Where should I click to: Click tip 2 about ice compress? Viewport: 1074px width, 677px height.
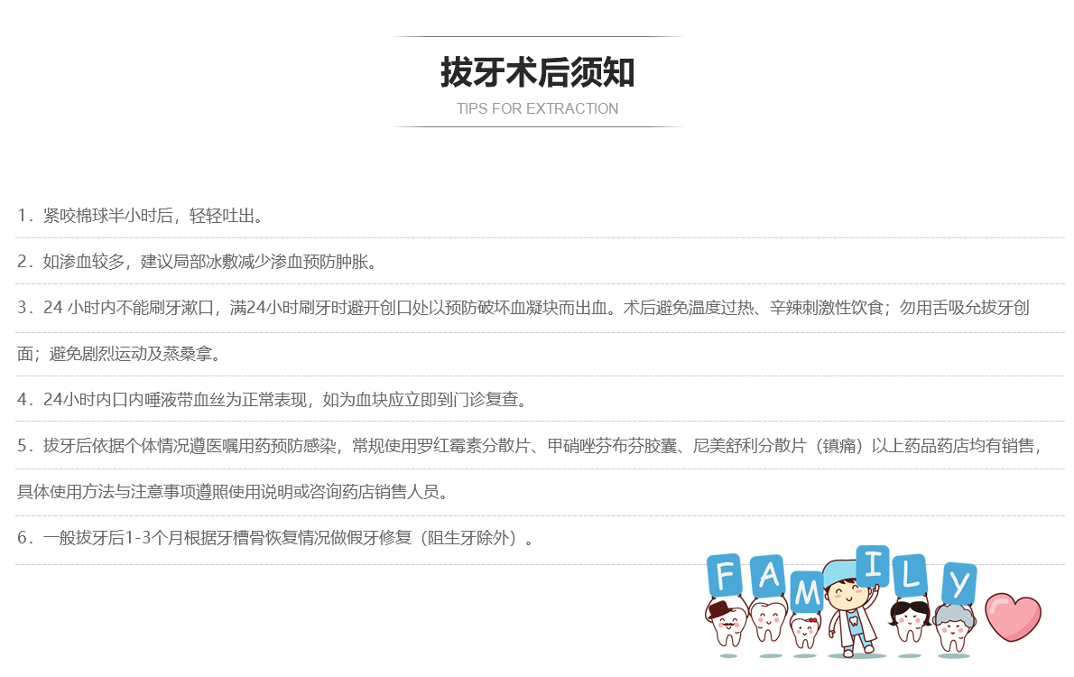[197, 263]
